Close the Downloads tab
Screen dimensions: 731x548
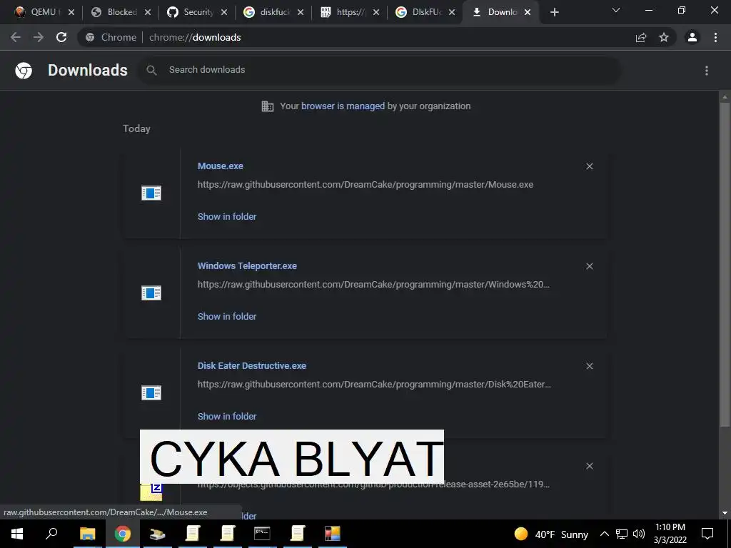(x=528, y=12)
